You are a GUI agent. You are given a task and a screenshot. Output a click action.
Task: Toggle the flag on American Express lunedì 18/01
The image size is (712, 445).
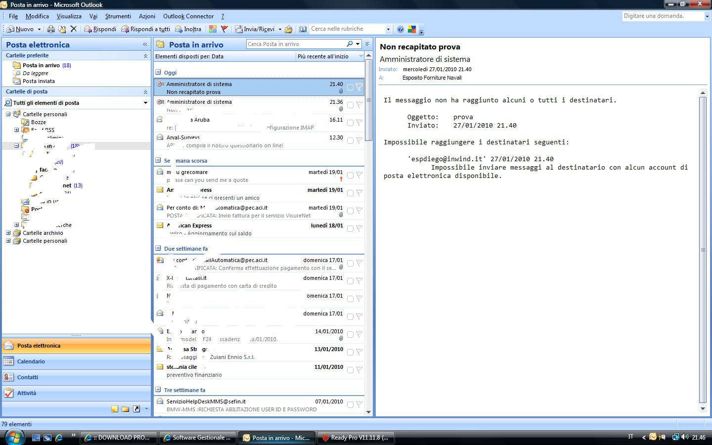pyautogui.click(x=359, y=228)
